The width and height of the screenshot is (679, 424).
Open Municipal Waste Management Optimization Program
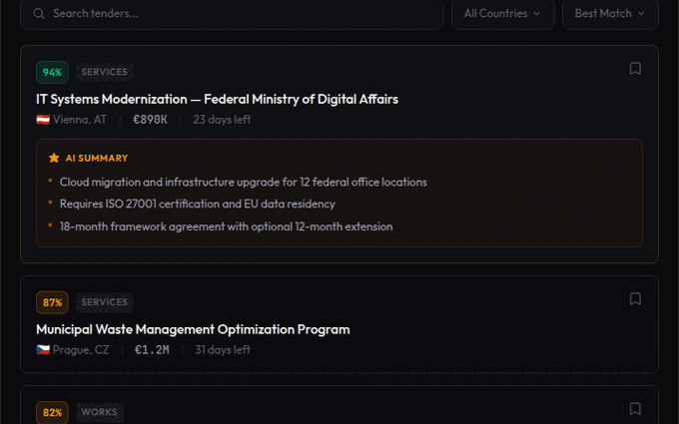[x=193, y=329]
